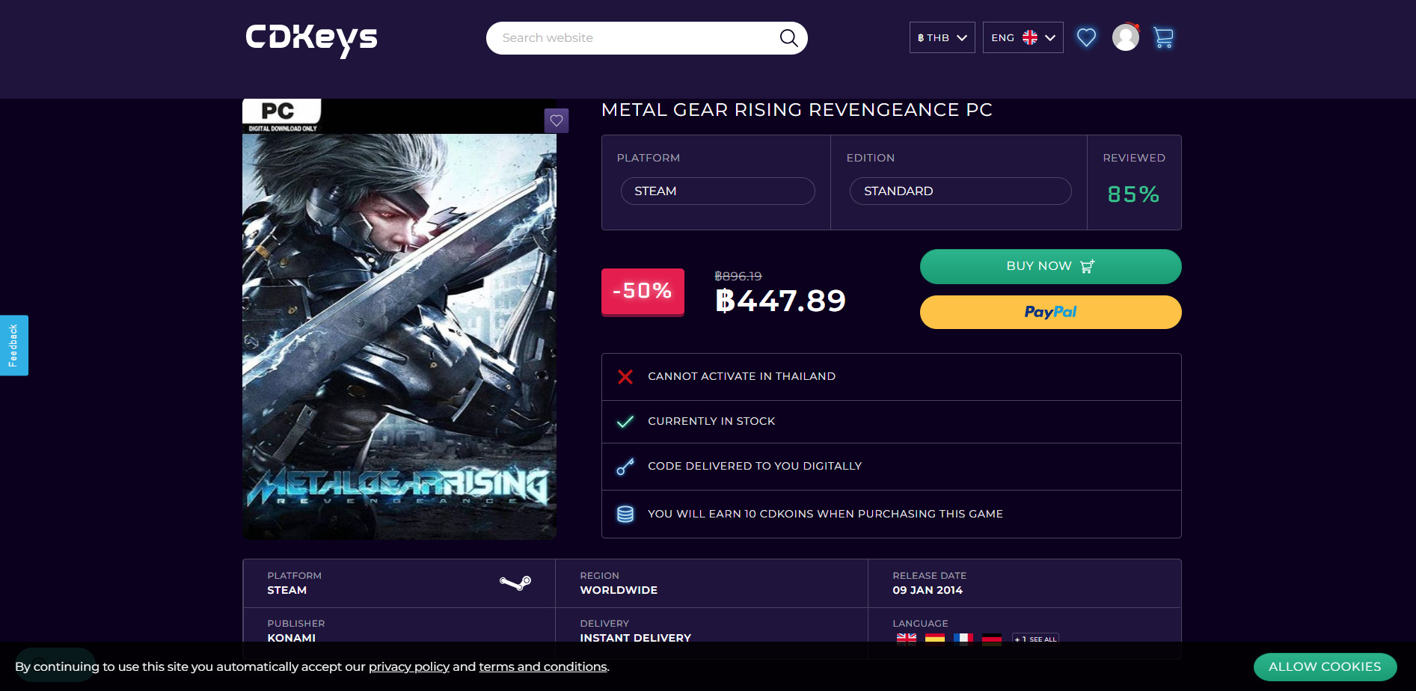Image resolution: width=1416 pixels, height=691 pixels.
Task: Pay with the PayPal button
Action: click(x=1050, y=312)
